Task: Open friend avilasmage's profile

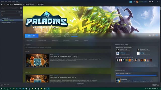Action: pyautogui.click(x=123, y=53)
